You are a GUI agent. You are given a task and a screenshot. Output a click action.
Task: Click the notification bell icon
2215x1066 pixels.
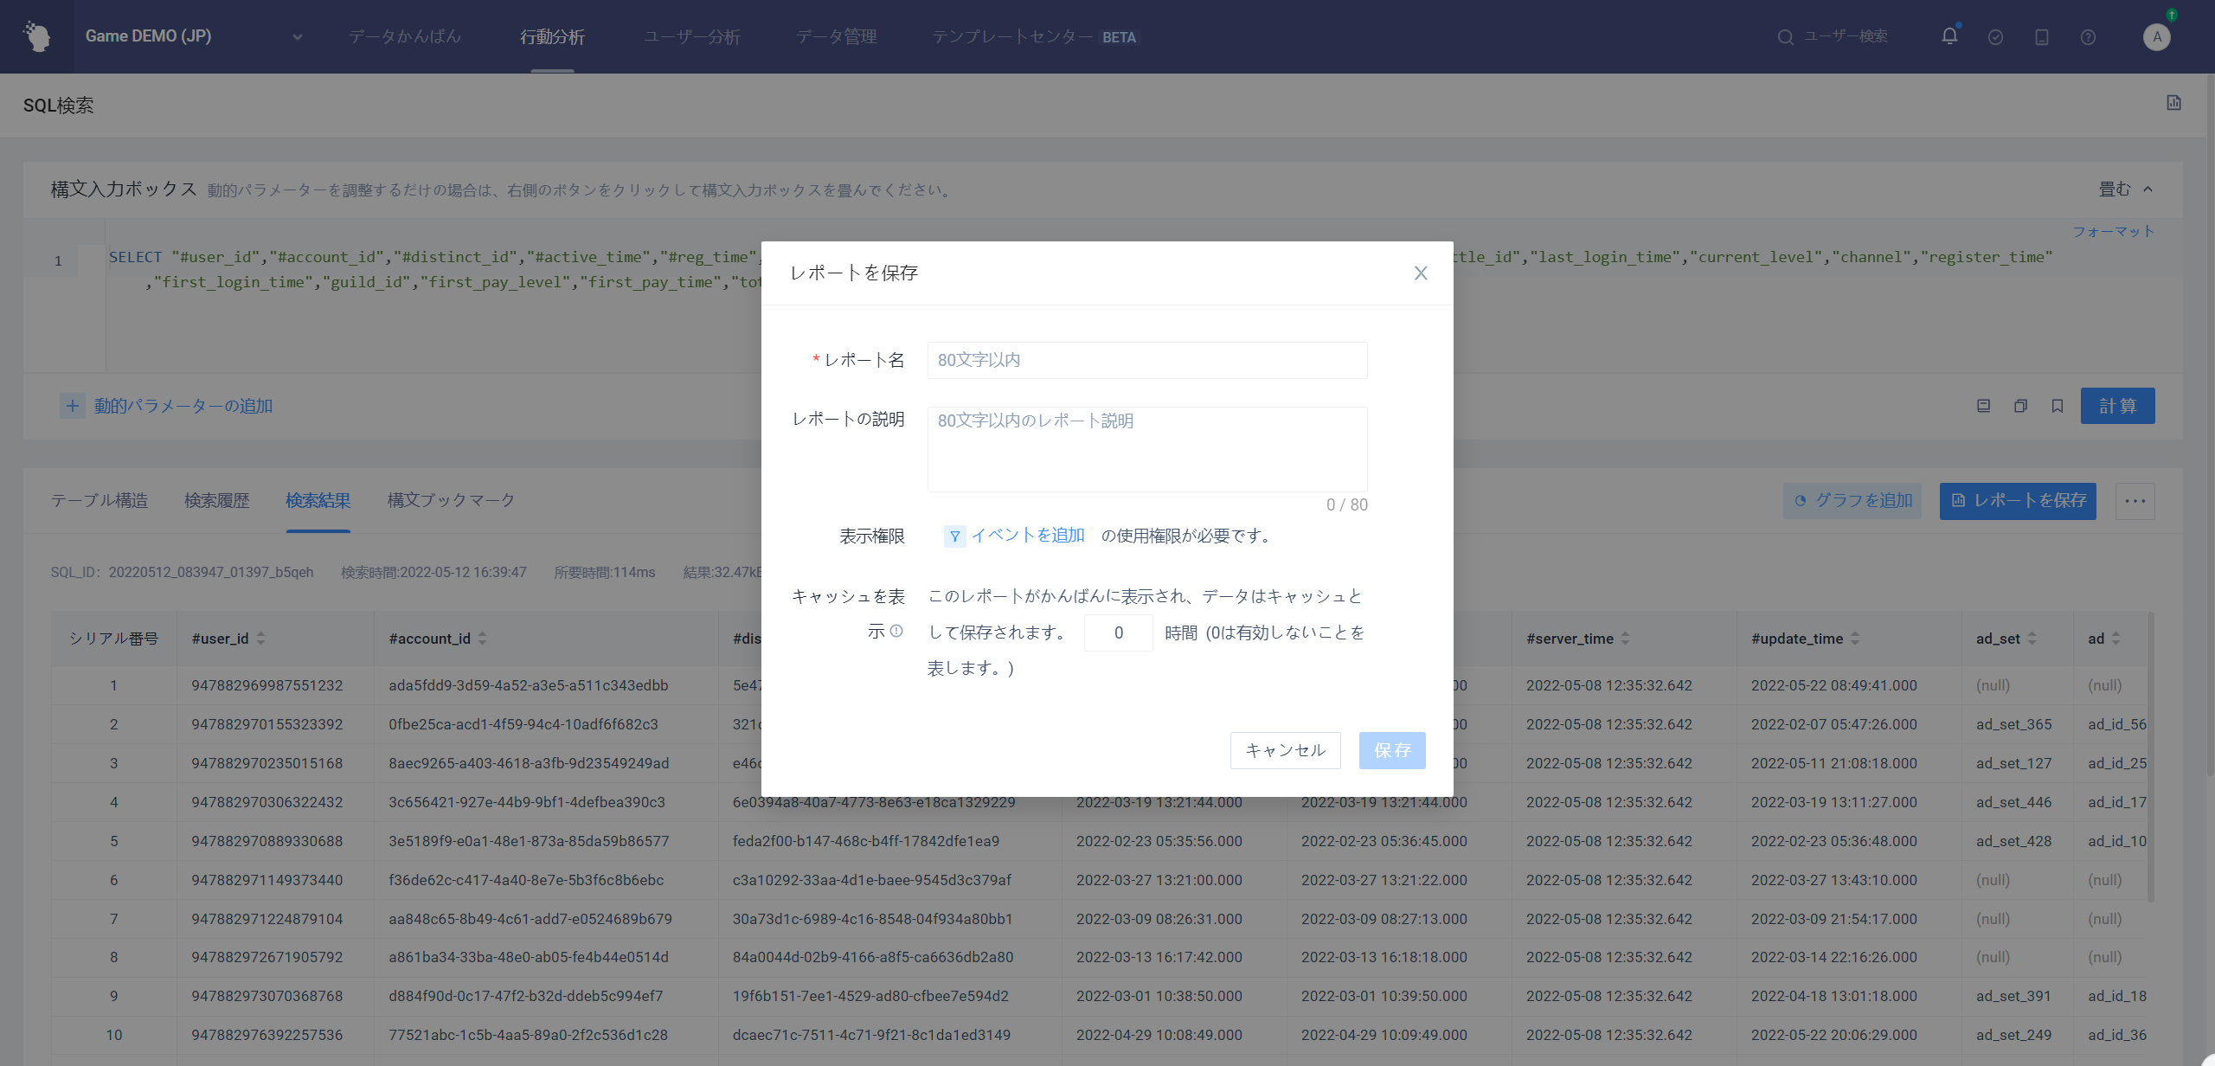point(1949,36)
